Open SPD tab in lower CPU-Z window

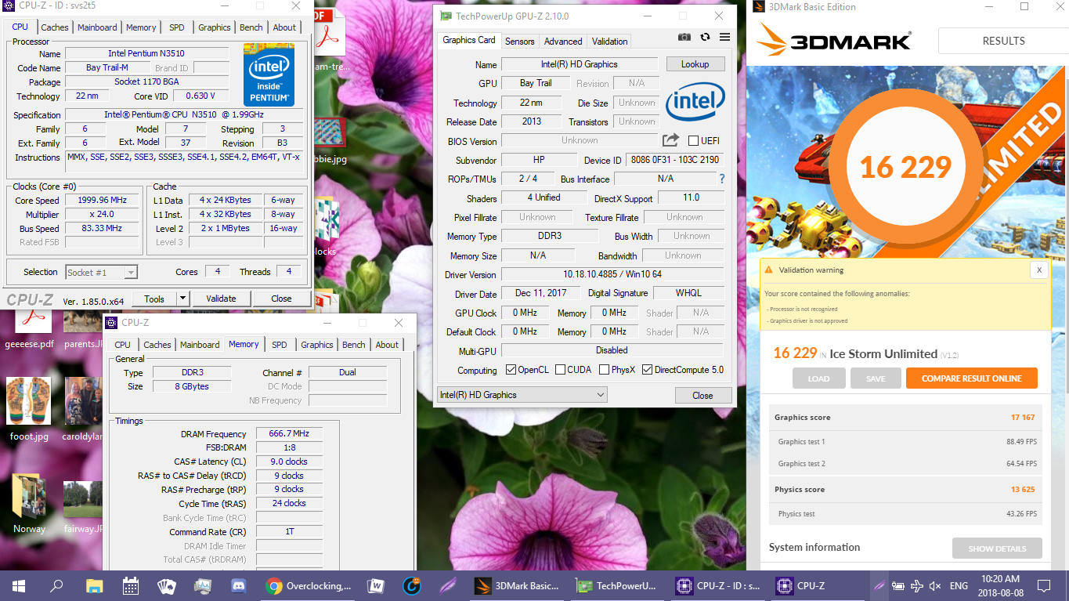(280, 345)
